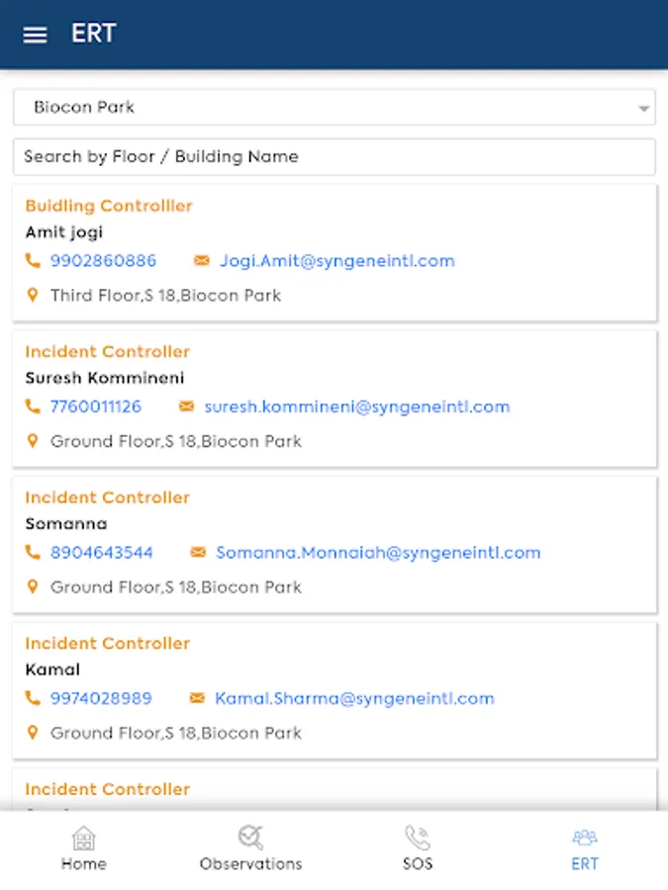Tap the location pin for Third Floor address

(x=33, y=295)
